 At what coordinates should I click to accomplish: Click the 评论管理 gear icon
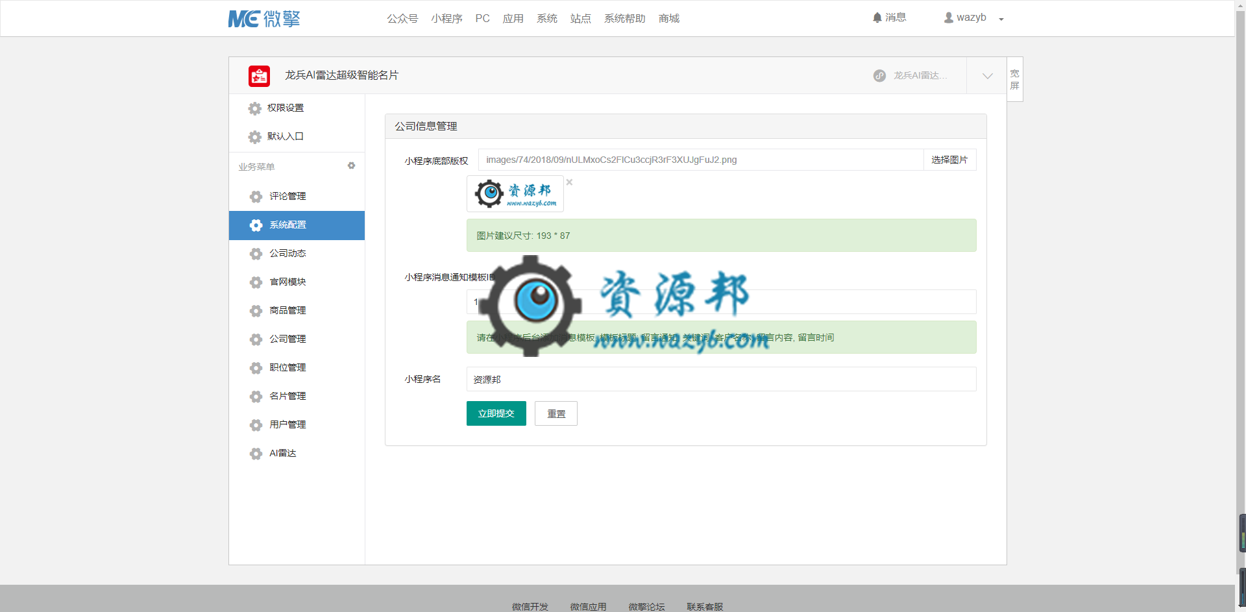pos(256,197)
